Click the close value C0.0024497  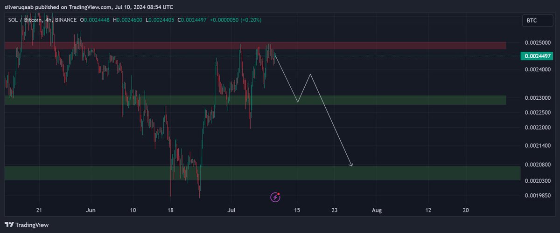[192, 20]
